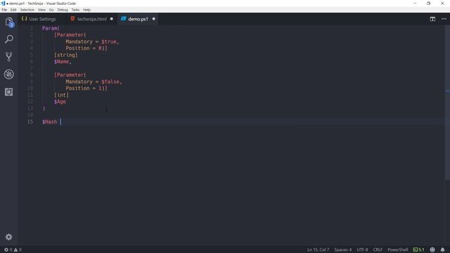Click line number 15 in the gutter

[30, 122]
